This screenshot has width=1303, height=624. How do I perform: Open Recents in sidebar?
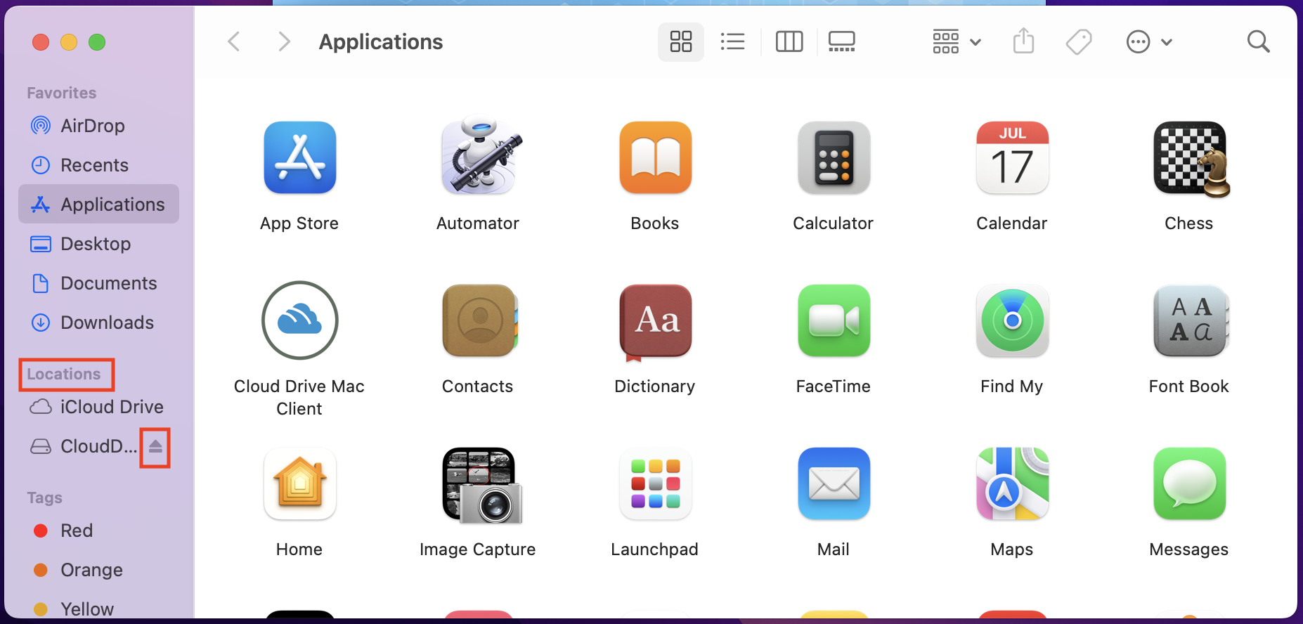98,165
